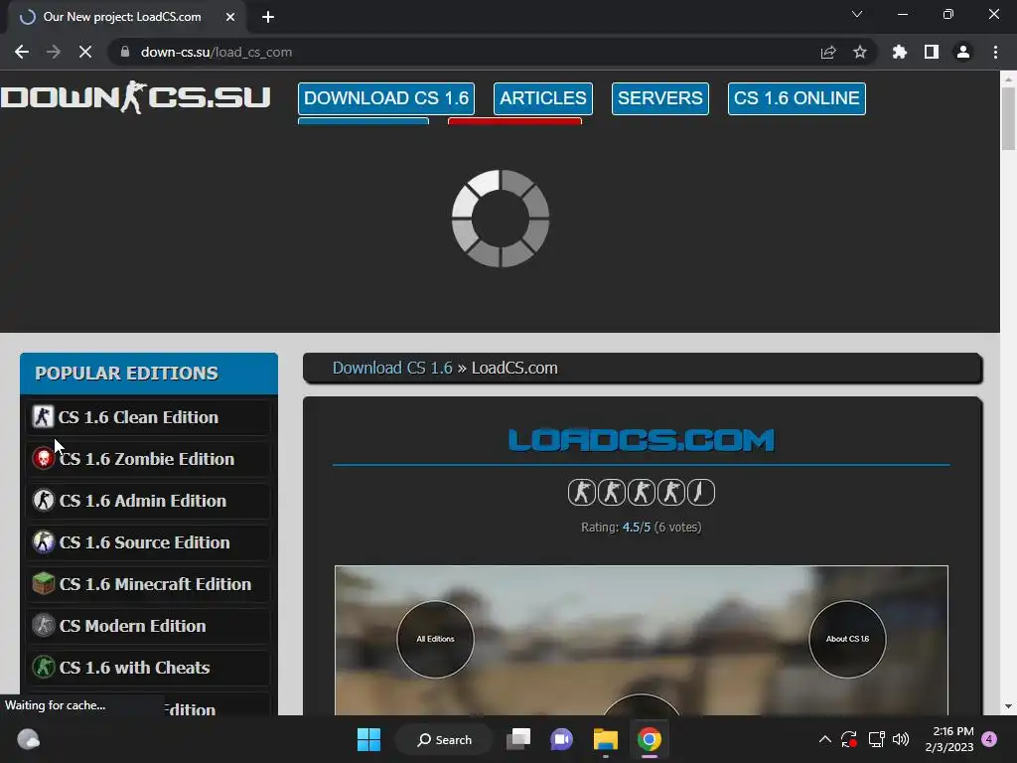Click the 4.5/5 rating value
1017x763 pixels.
[x=637, y=527]
